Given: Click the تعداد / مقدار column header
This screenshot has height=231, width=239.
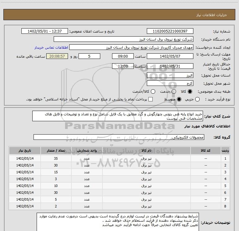Looking at the screenshot, I should point(56,151).
